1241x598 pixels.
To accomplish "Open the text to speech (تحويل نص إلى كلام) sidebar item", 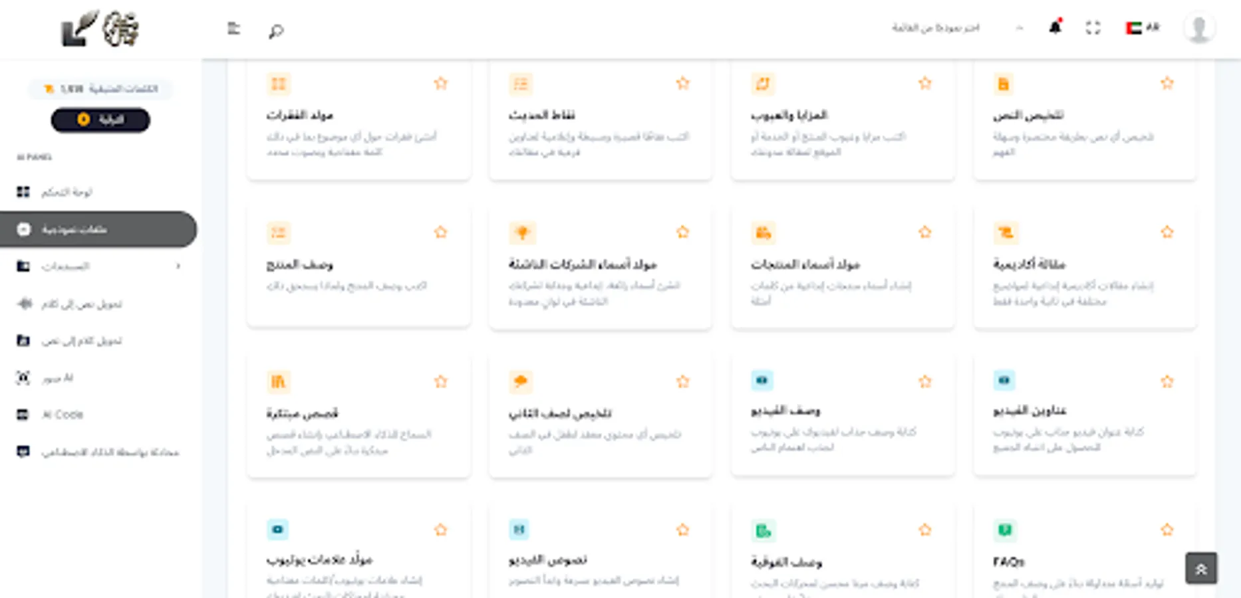I will [x=81, y=304].
